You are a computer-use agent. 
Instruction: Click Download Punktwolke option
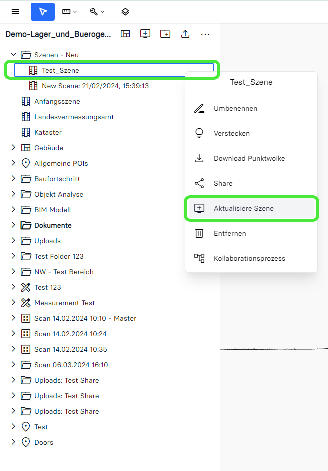[x=249, y=158]
